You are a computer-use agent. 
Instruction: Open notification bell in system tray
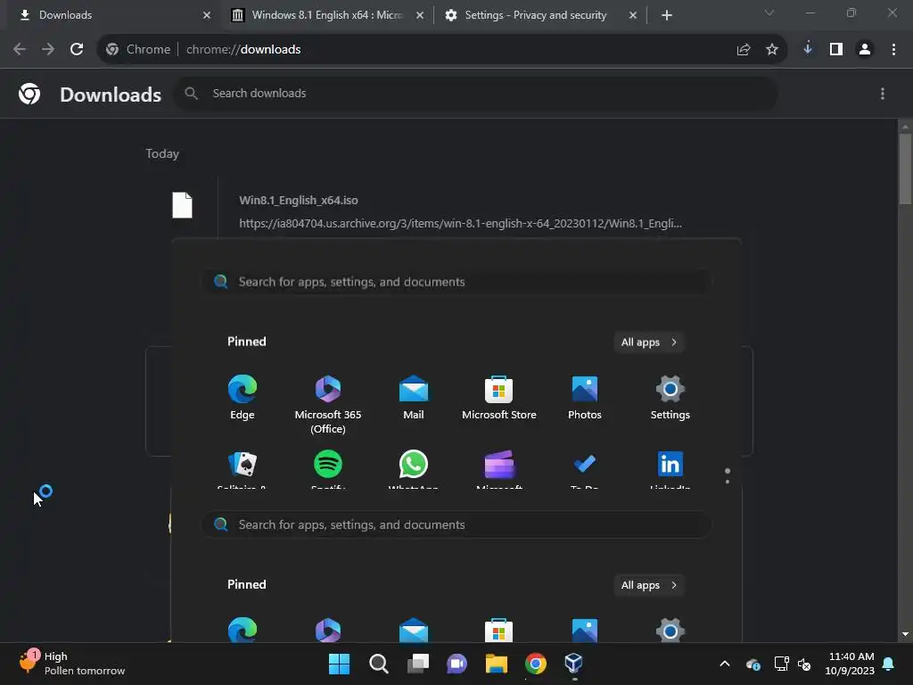tap(889, 664)
